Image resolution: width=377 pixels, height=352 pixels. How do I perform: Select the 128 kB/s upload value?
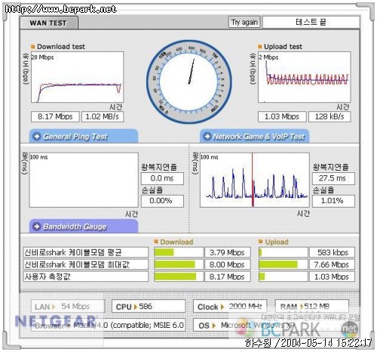click(329, 117)
